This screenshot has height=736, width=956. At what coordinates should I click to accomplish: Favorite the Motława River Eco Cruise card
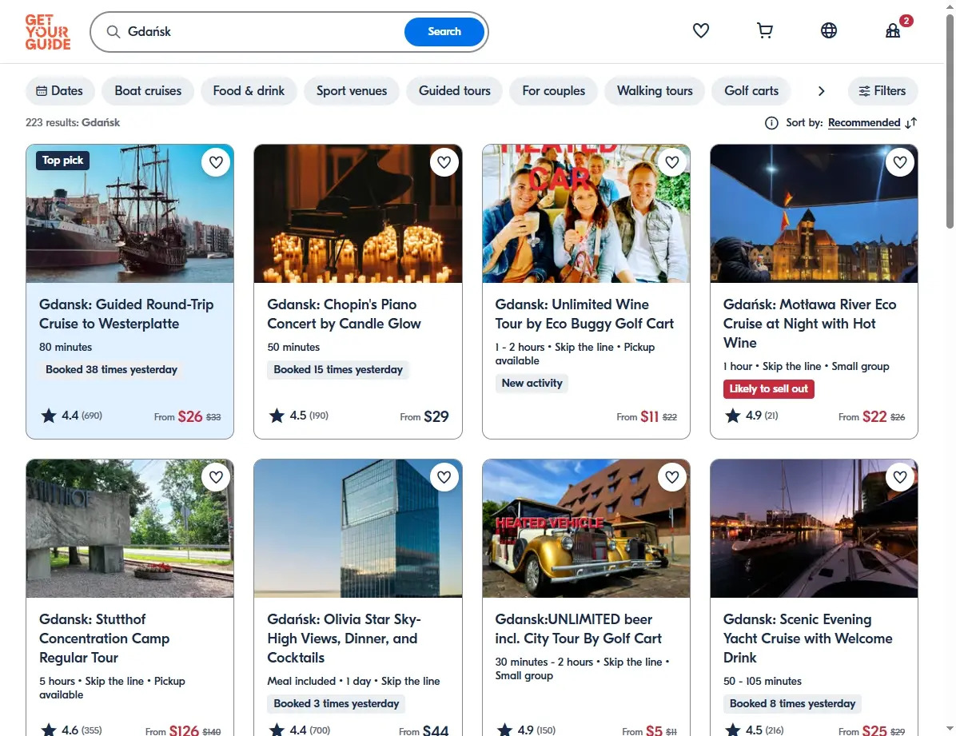tap(900, 162)
